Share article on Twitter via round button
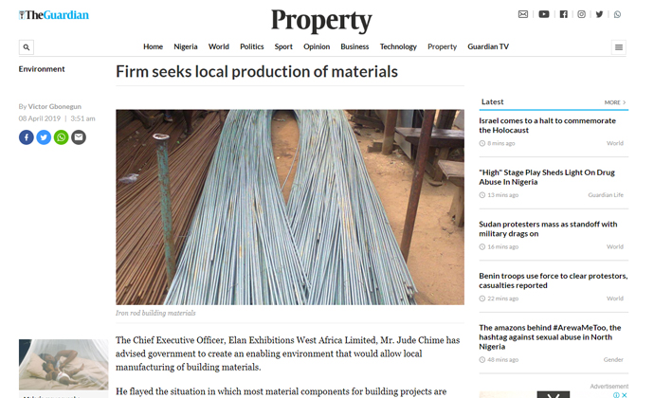 (x=44, y=137)
